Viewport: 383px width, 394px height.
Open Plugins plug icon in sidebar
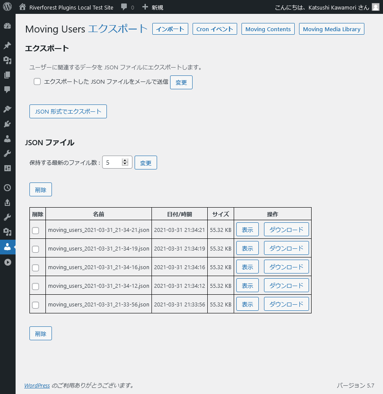click(7, 124)
